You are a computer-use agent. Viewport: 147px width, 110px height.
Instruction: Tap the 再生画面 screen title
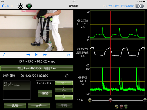click(73, 6)
